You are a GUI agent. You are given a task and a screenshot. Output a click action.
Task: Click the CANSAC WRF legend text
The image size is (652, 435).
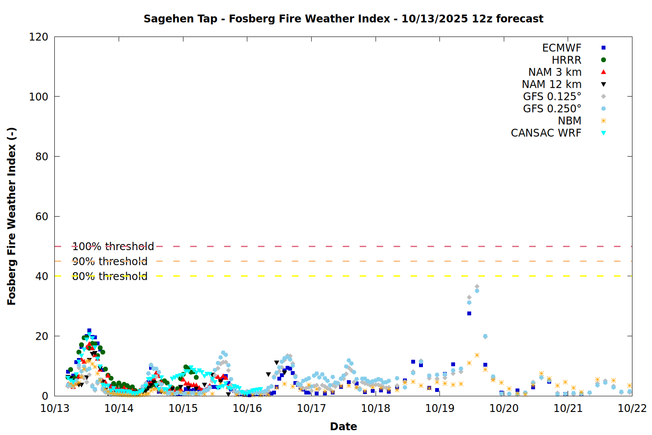point(546,133)
